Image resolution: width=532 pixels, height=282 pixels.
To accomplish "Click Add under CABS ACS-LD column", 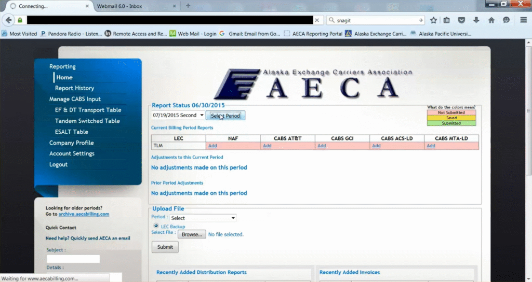I will pyautogui.click(x=376, y=146).
